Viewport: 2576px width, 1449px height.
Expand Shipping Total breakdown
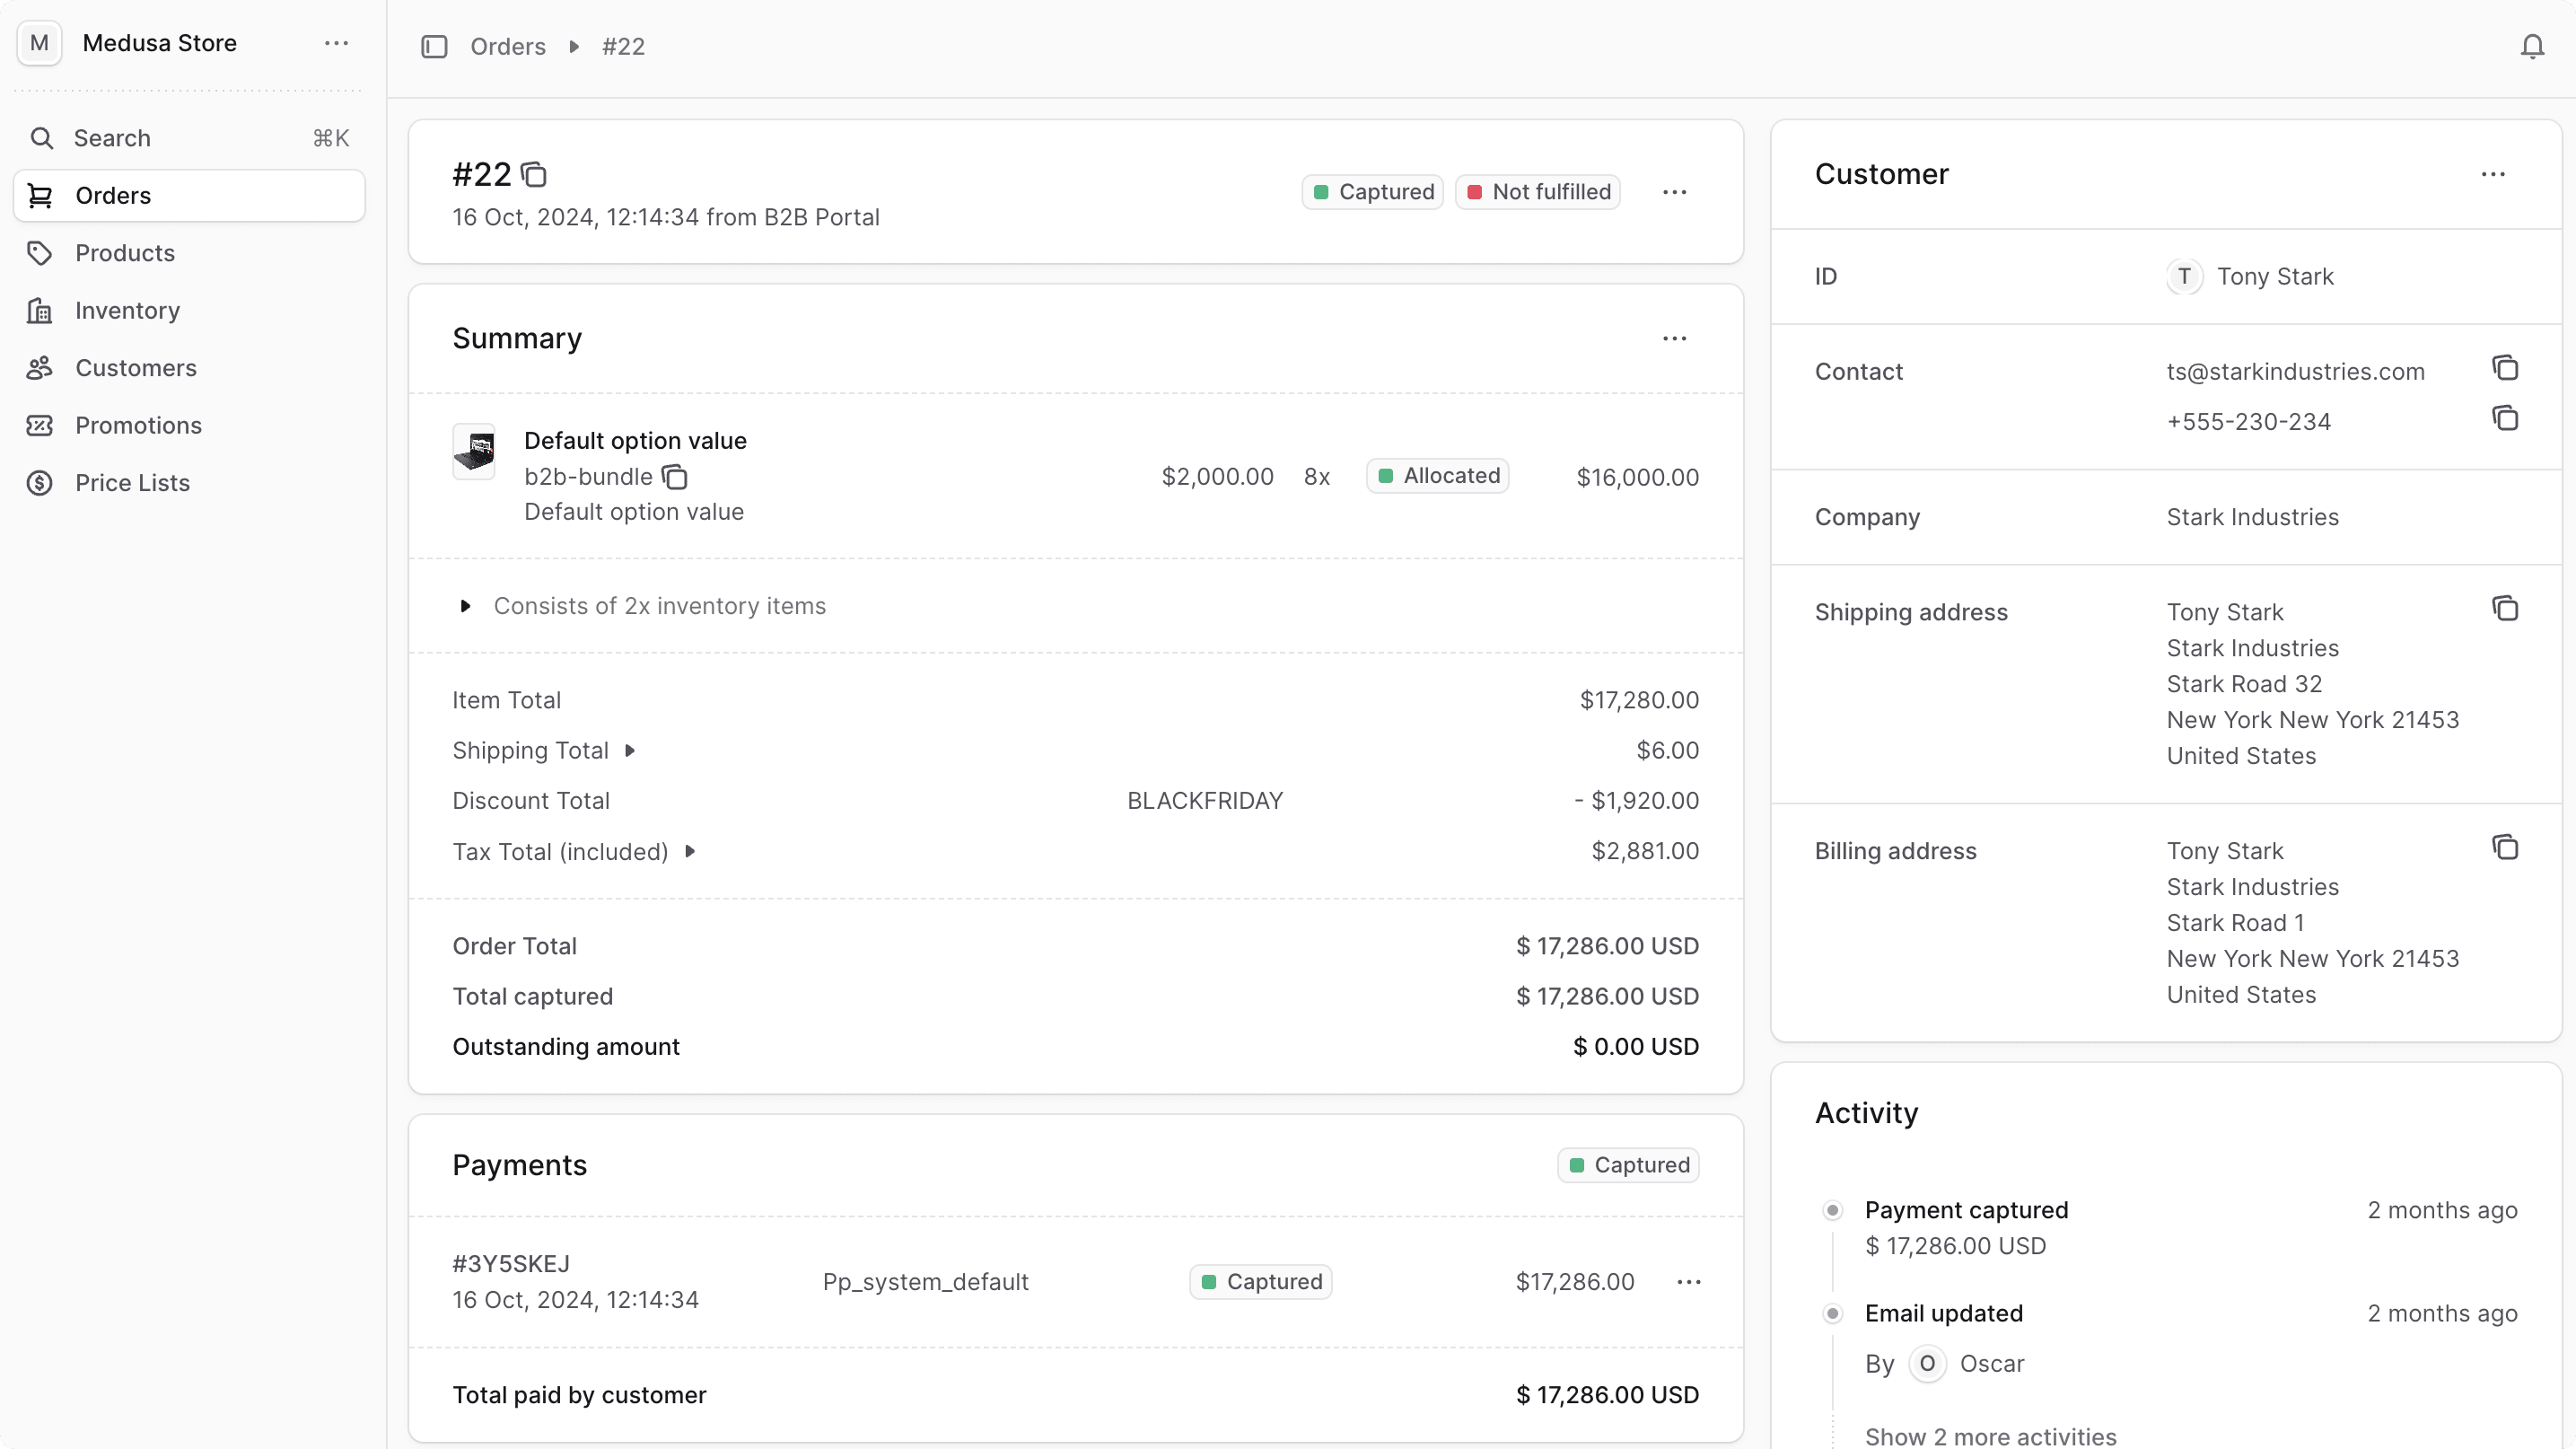(x=630, y=751)
